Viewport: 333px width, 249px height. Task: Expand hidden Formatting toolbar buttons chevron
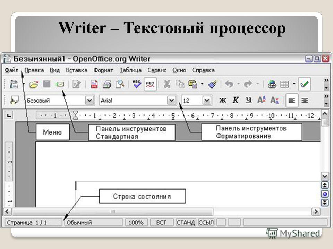[326, 96]
